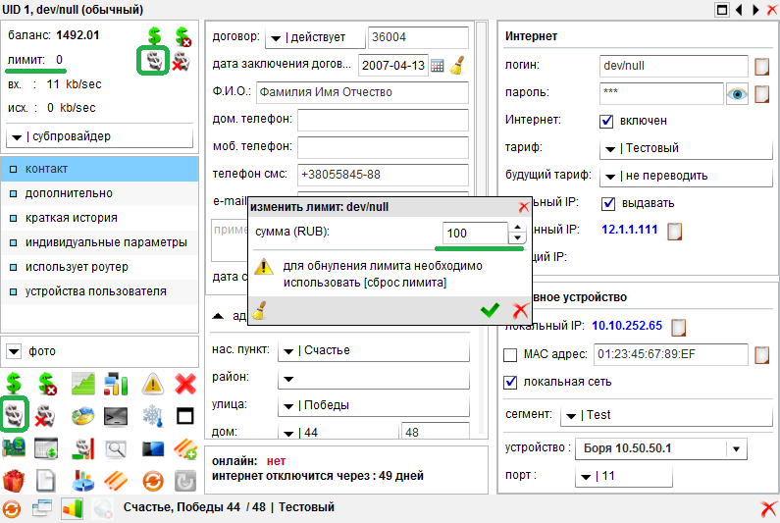Click the pie chart with dollar icon
Screen dimensions: 780x523
tap(82, 415)
